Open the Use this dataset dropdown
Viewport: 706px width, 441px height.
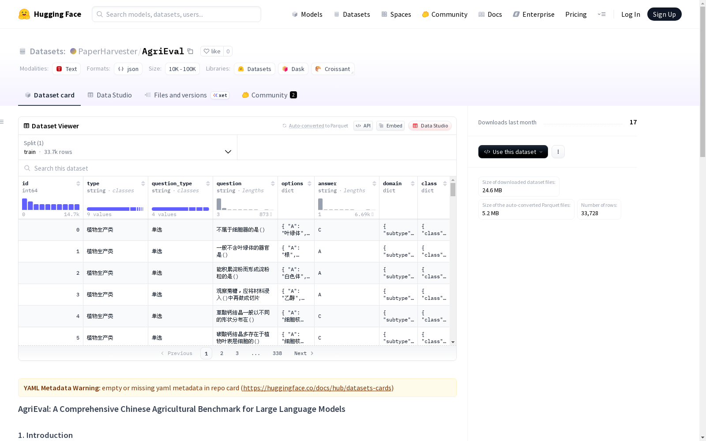(x=513, y=152)
